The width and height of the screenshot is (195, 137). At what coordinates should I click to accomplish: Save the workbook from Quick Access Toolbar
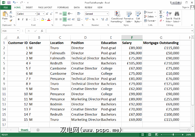click(x=9, y=2)
